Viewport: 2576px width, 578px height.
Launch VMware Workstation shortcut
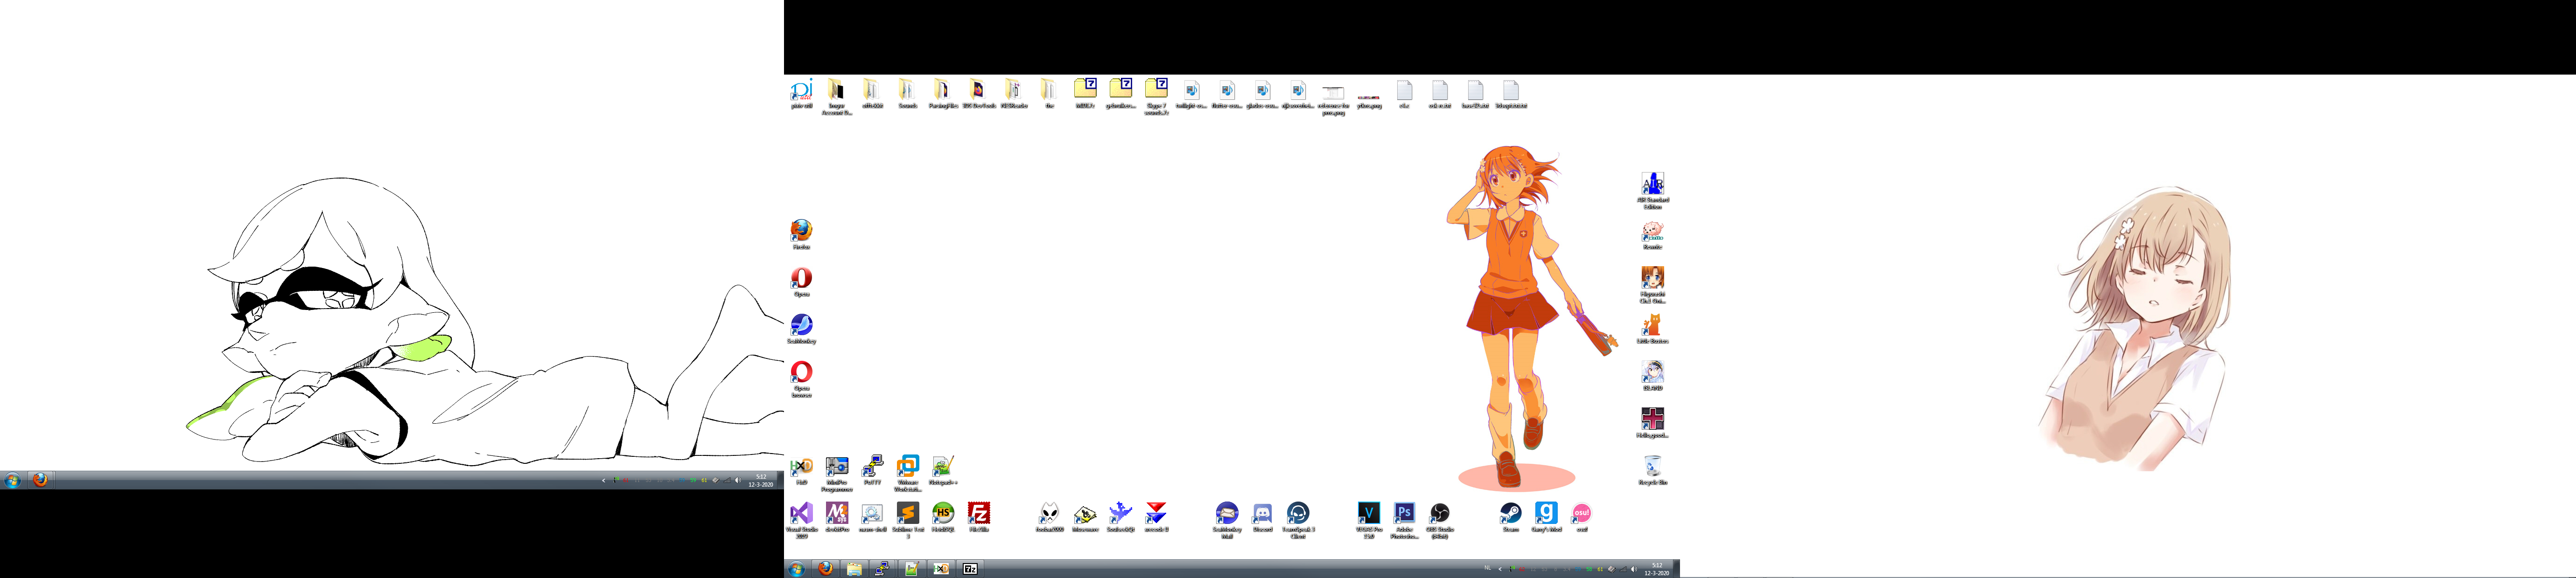(x=907, y=473)
